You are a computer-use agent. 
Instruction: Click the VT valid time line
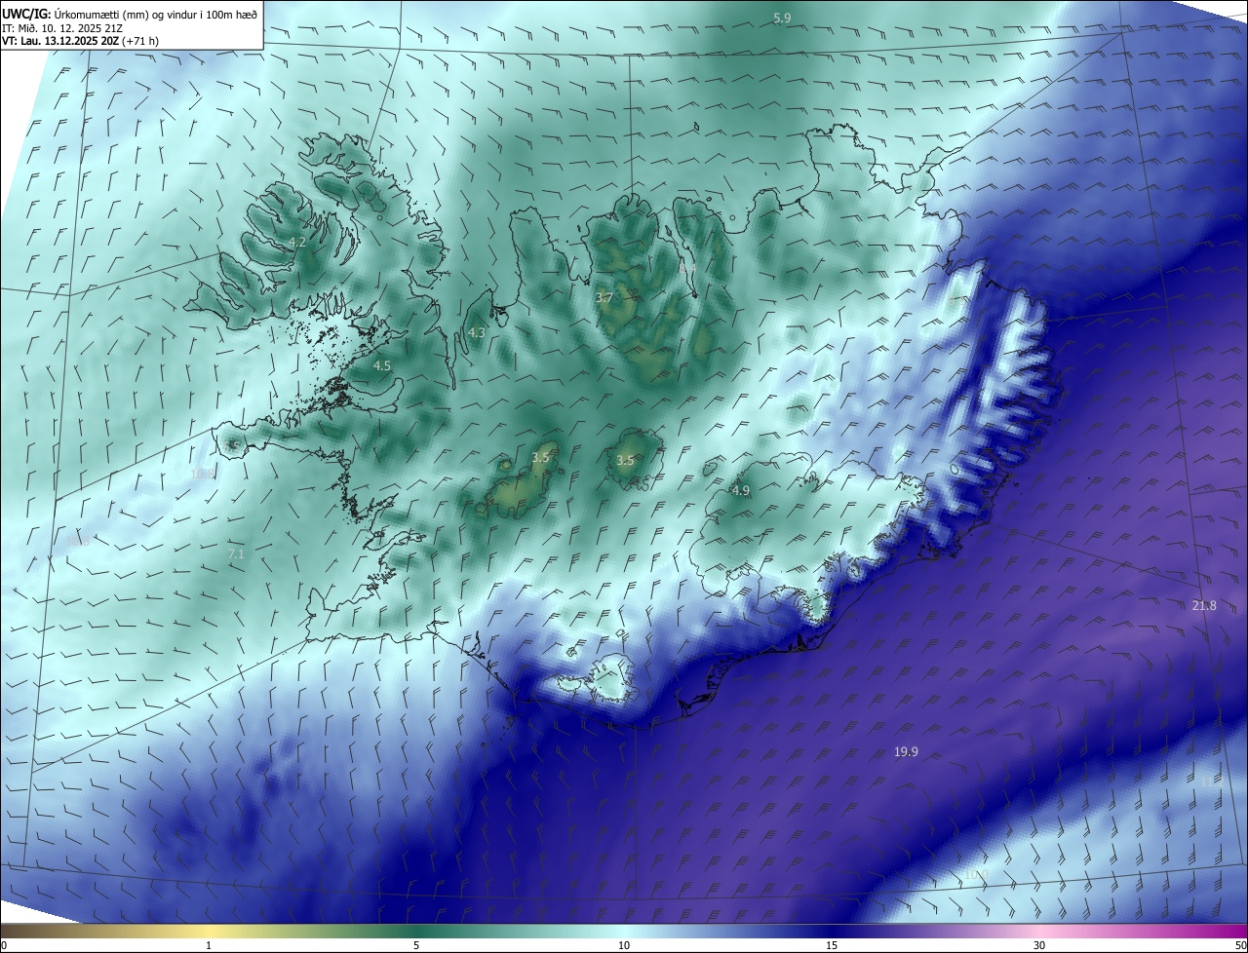pos(79,41)
